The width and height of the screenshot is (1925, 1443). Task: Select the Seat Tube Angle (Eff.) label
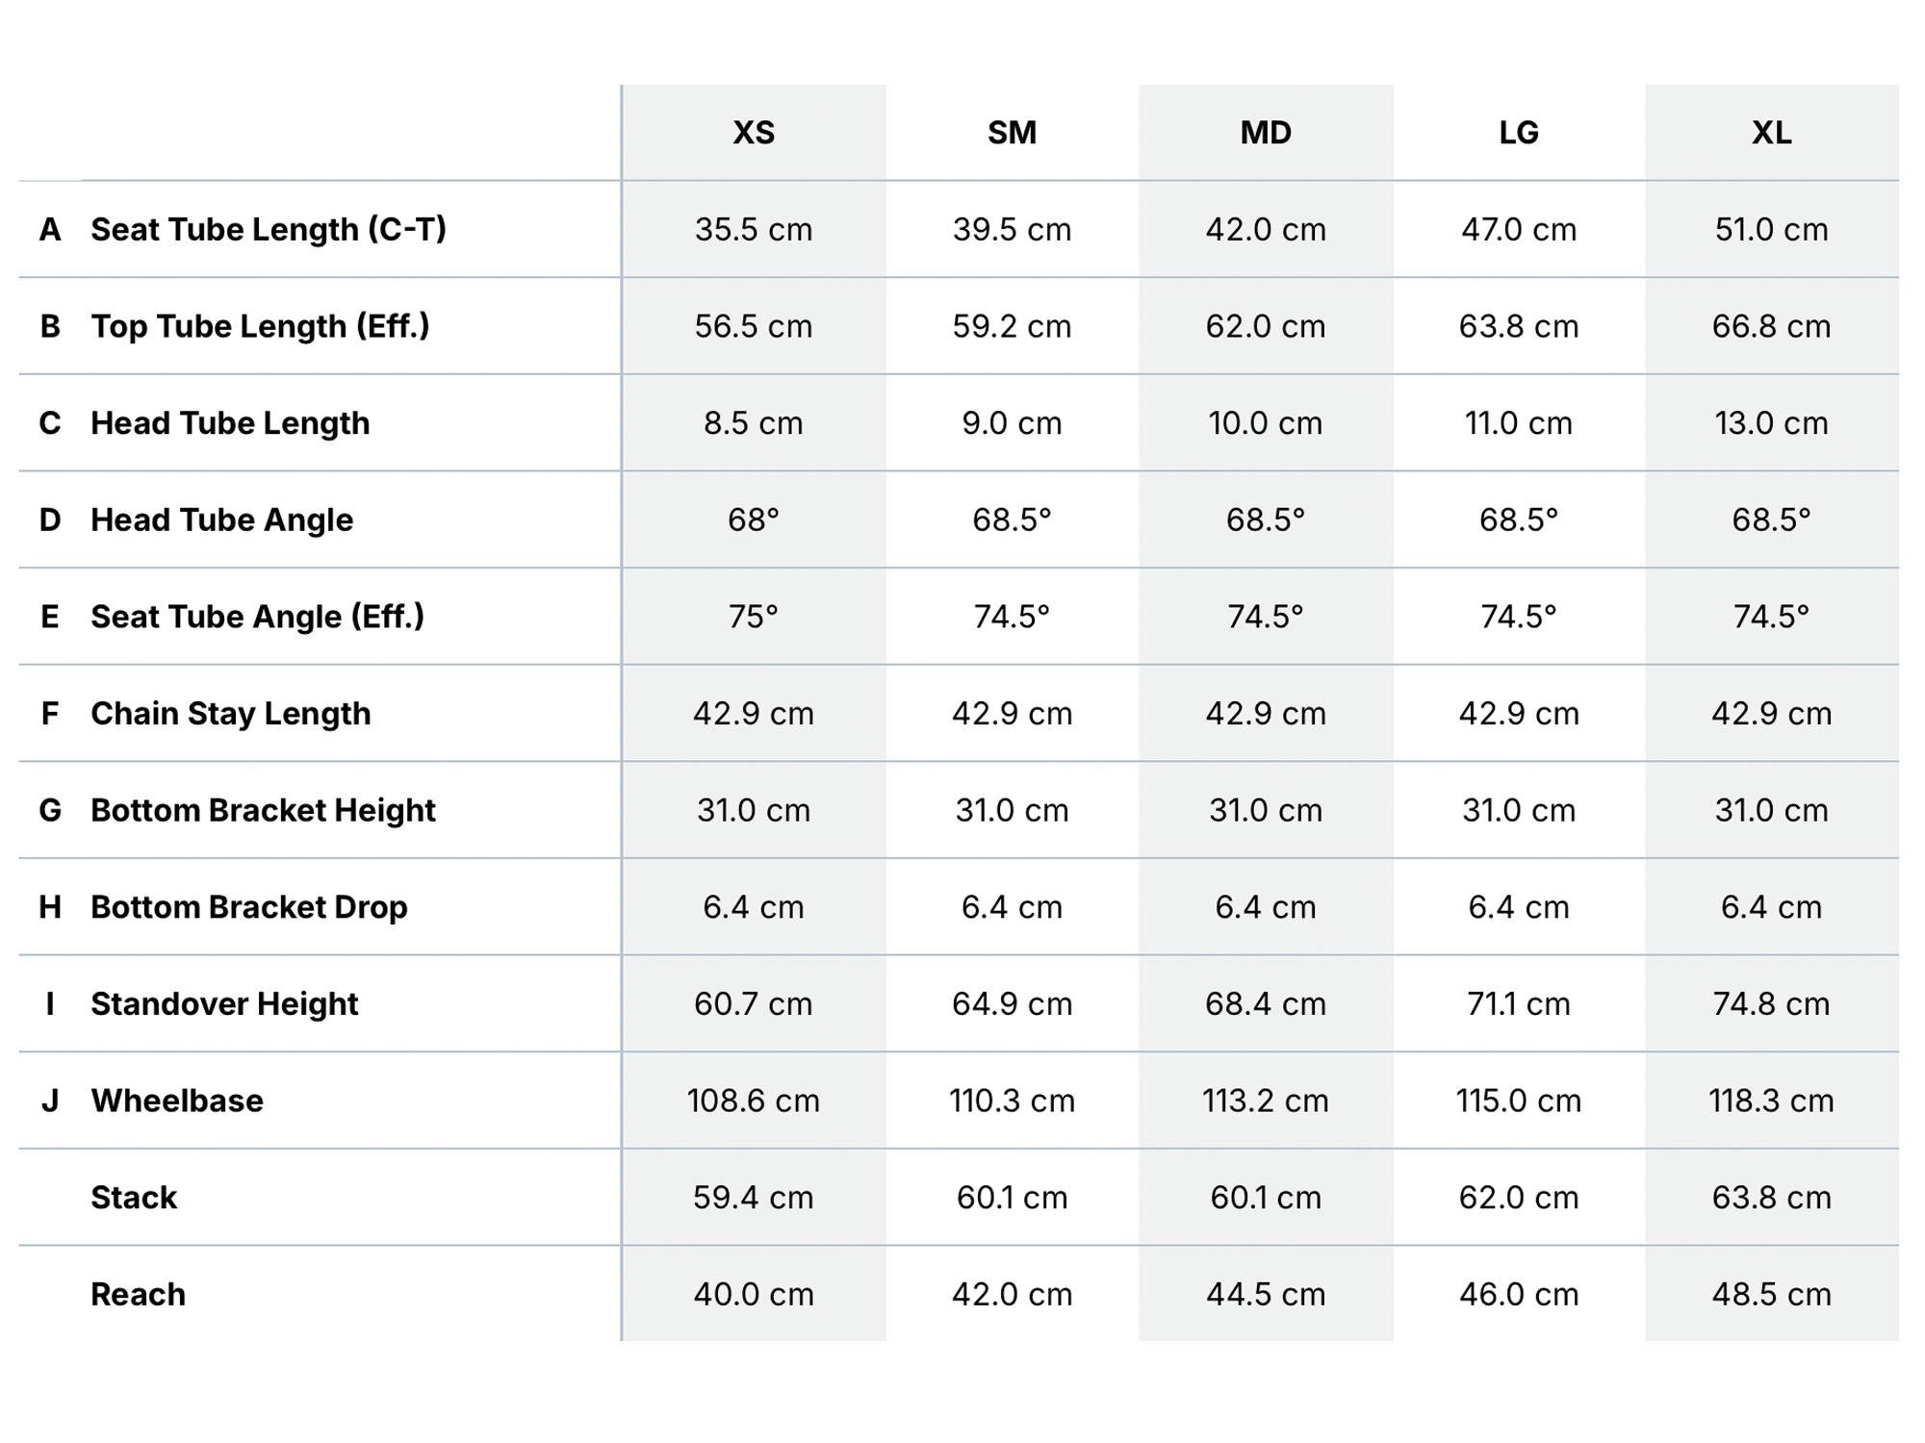pos(257,617)
